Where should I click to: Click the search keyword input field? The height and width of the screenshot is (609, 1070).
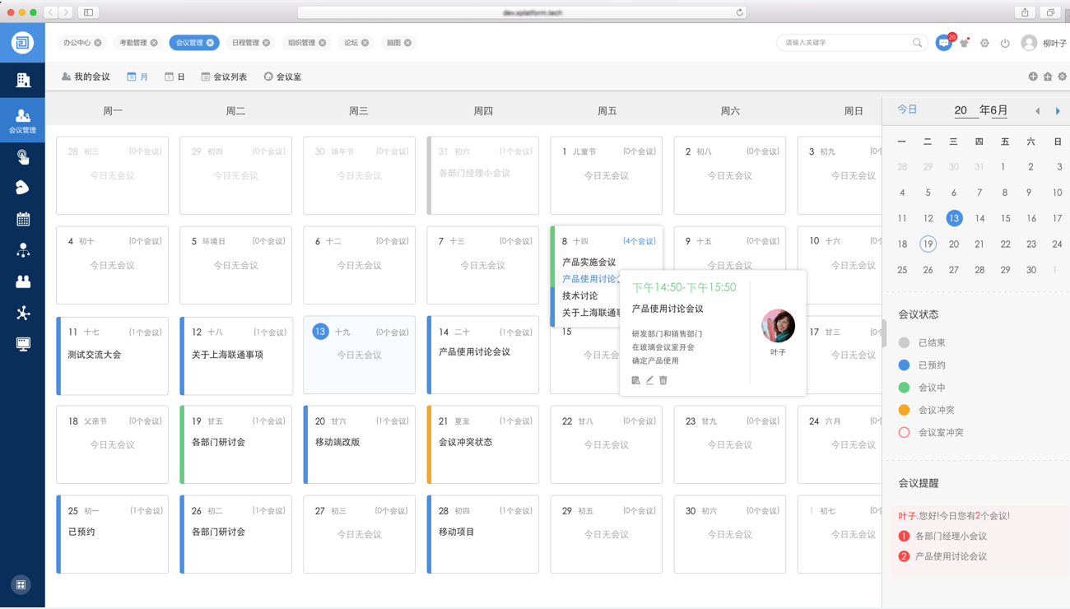click(x=846, y=43)
